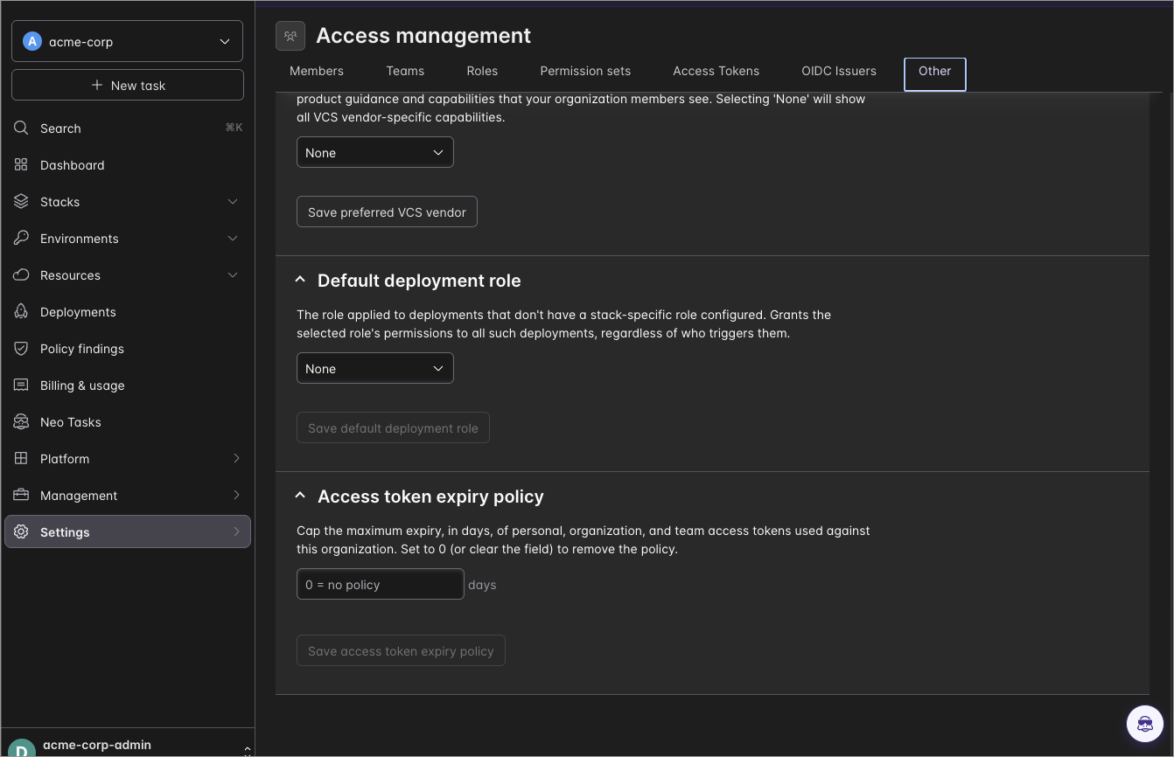This screenshot has width=1174, height=757.
Task: Collapse the Access token expiry policy section
Action: tap(300, 496)
